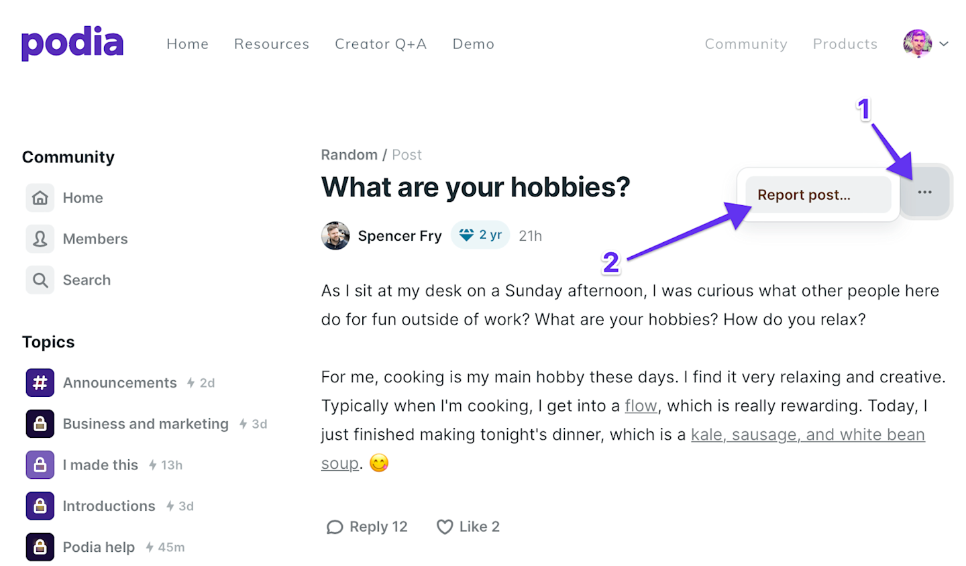Click the Podia logo
The image size is (966, 566).
point(72,44)
